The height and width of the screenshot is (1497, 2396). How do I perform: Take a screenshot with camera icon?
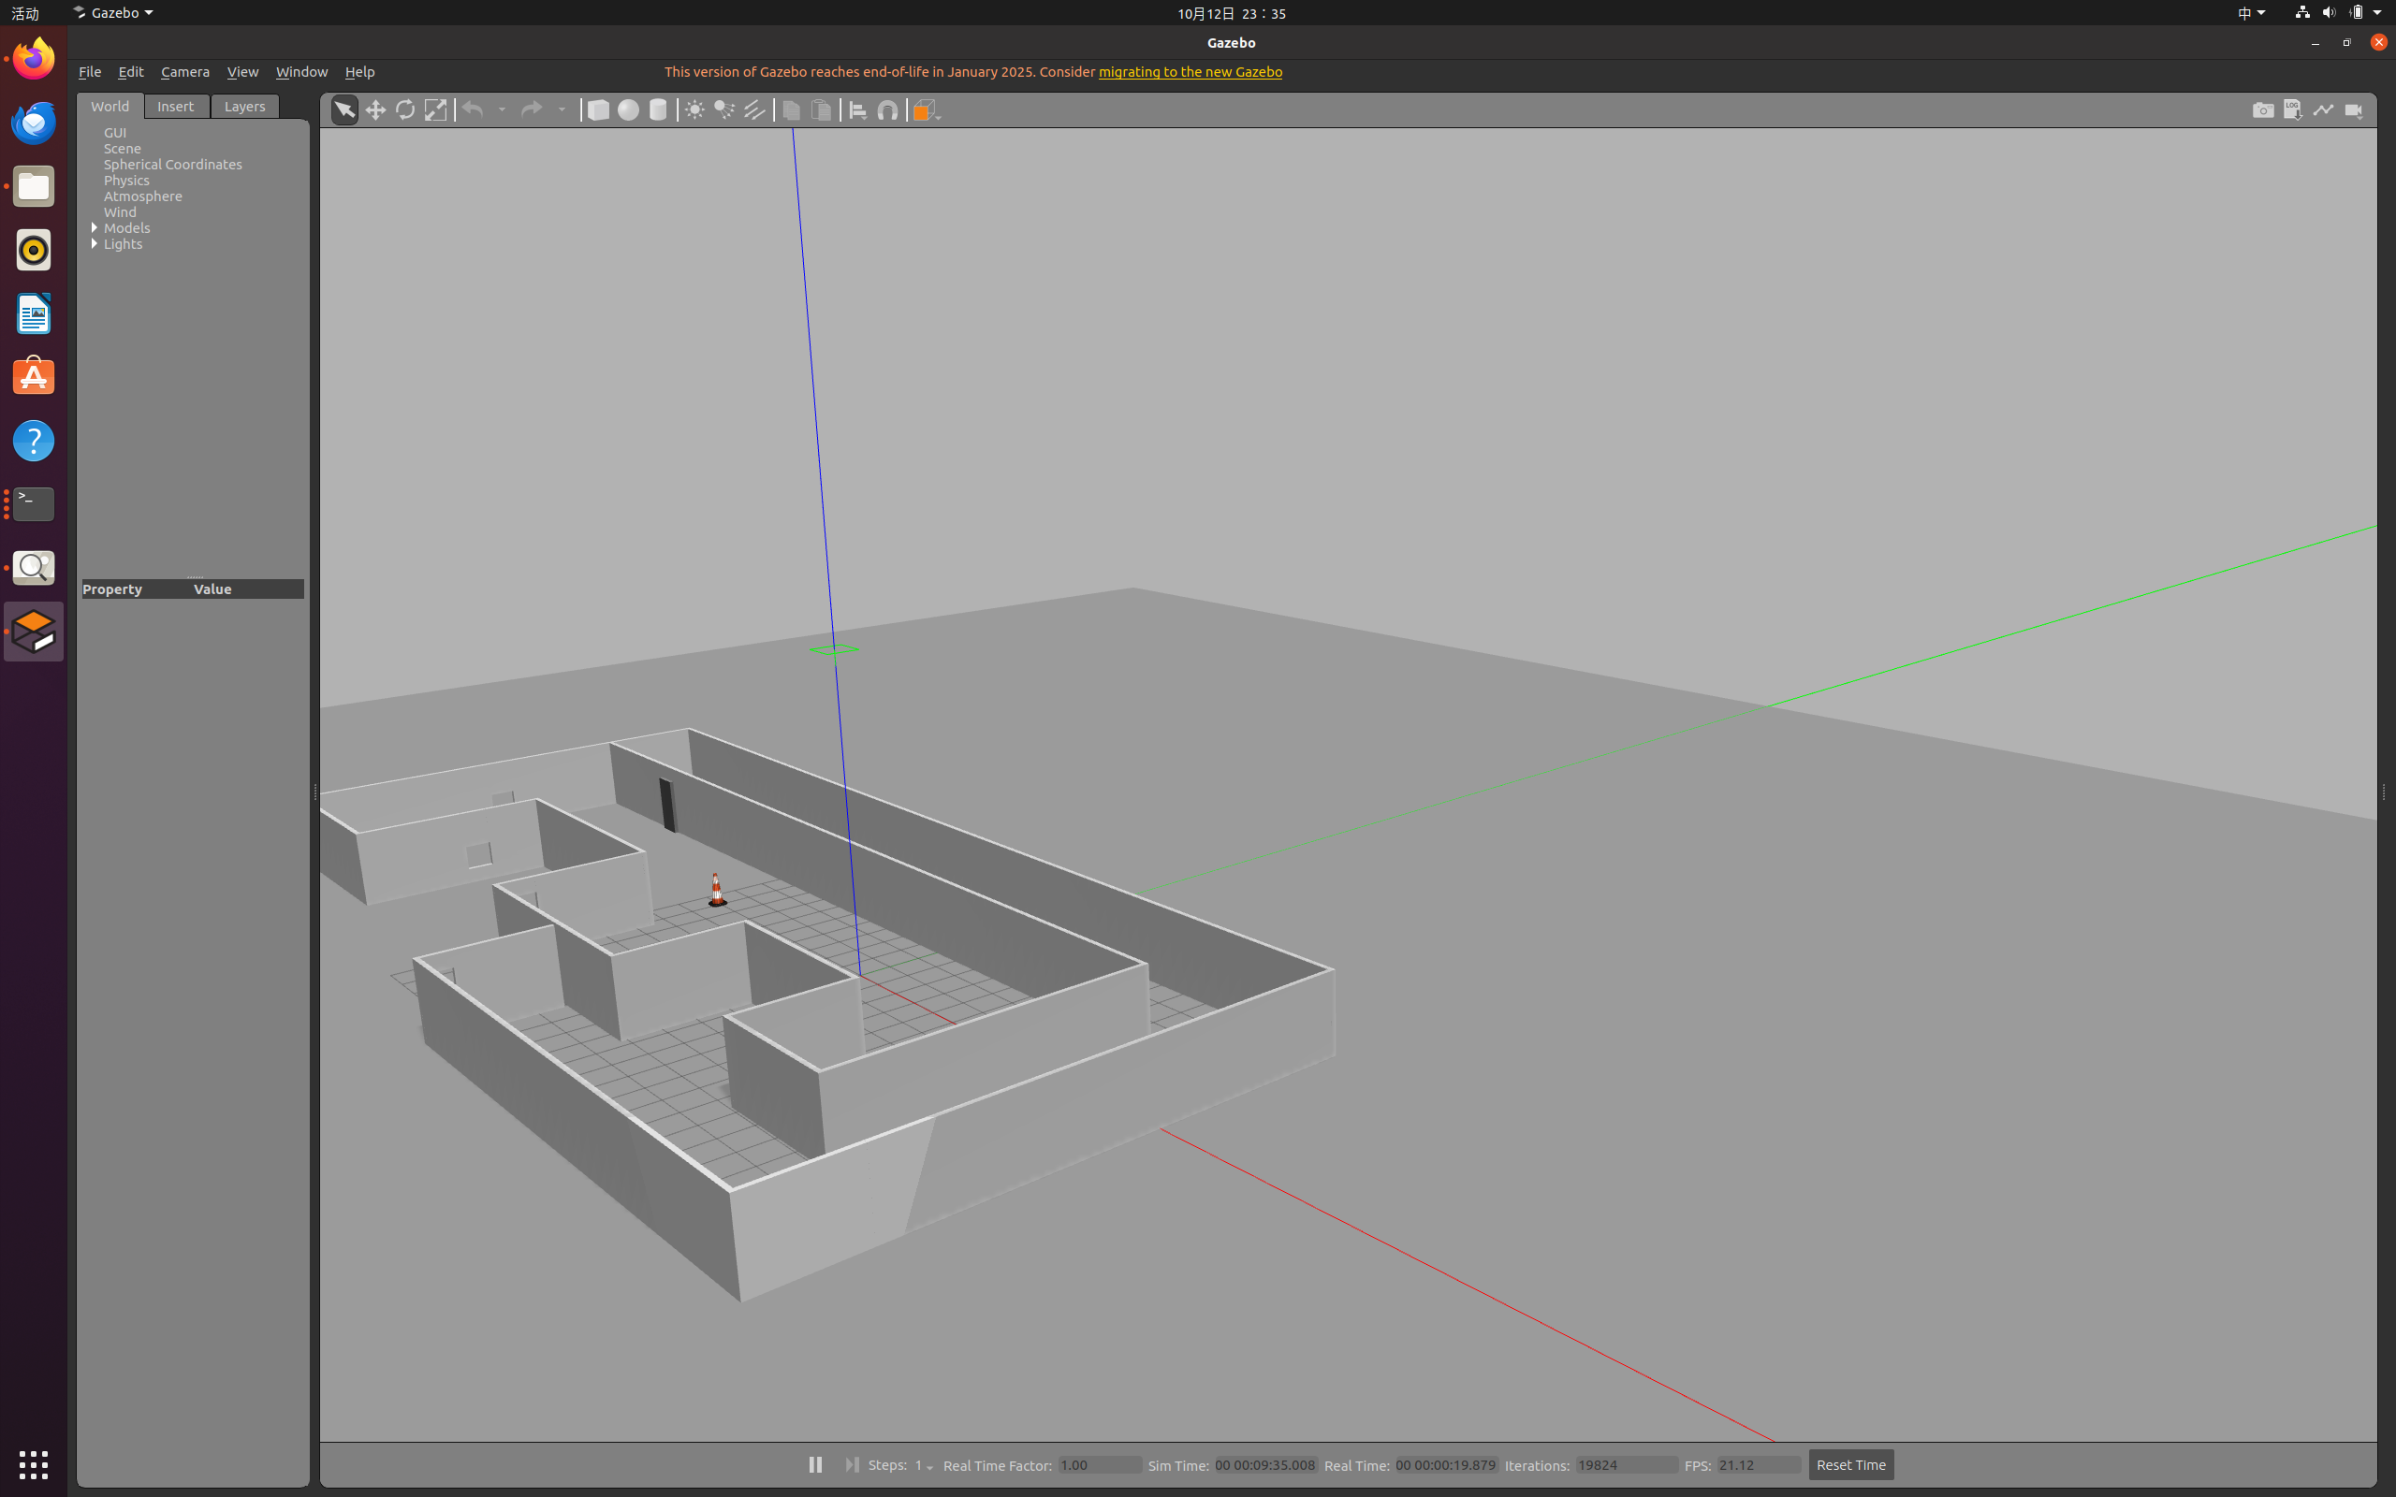pyautogui.click(x=2263, y=109)
